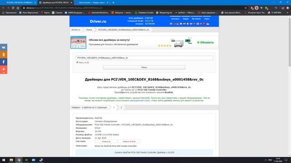Switch to Chrome in taskbar
The image size is (291, 163).
(19, 160)
